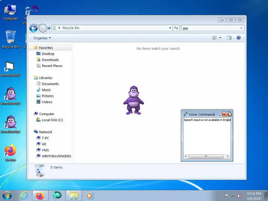The image size is (268, 201).
Task: Click the BonziBuddy purple gorilla character
Action: 133,100
